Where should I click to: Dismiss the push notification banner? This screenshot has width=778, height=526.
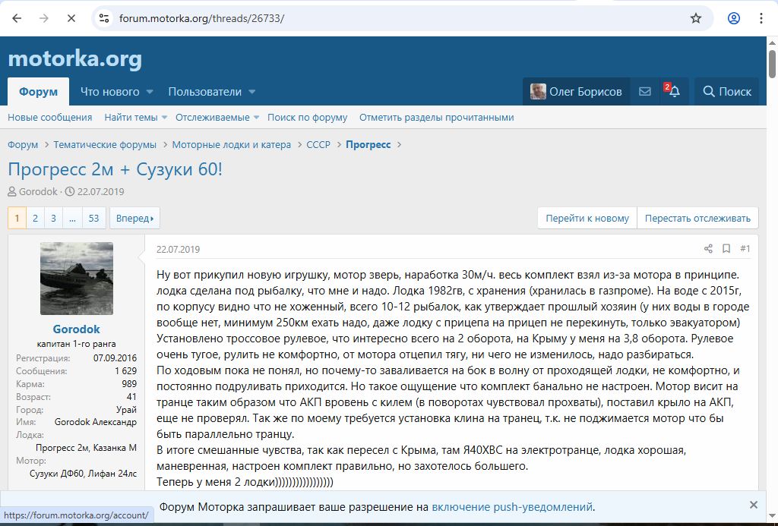pyautogui.click(x=753, y=505)
